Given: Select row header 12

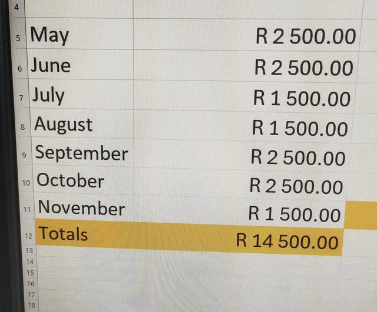Looking at the screenshot, I should tap(28, 236).
